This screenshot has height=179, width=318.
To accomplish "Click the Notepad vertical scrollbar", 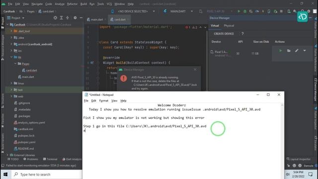I will click(282, 141).
